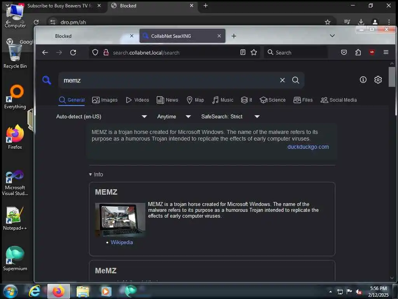The width and height of the screenshot is (398, 299).
Task: Select the Recycle Bin desktop icon
Action: (15, 57)
